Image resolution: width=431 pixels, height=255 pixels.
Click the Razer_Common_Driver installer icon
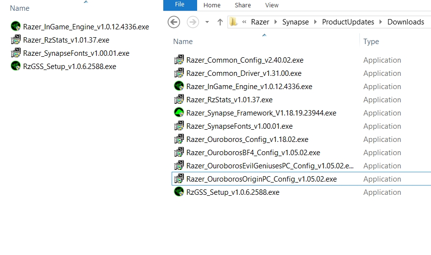[x=179, y=73]
